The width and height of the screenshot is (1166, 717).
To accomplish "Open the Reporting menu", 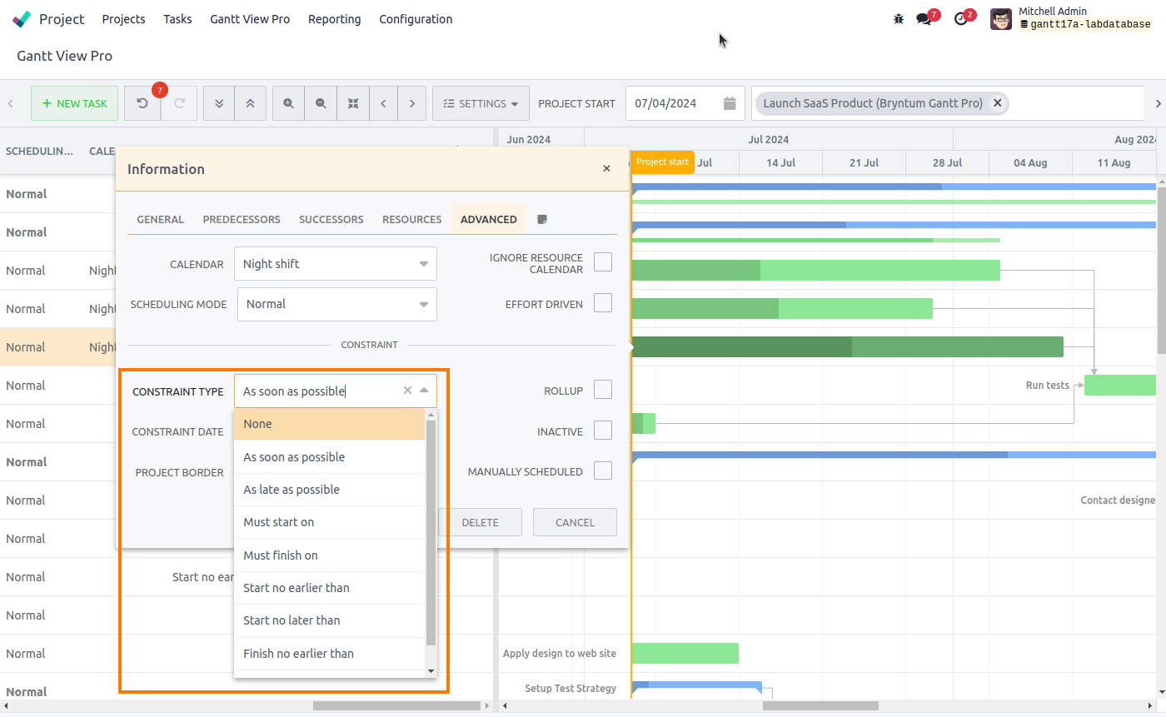I will coord(334,19).
